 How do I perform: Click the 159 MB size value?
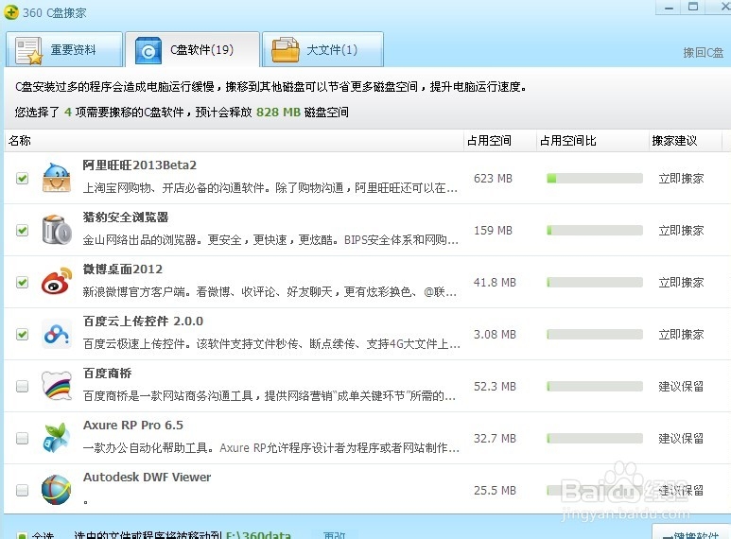[493, 231]
